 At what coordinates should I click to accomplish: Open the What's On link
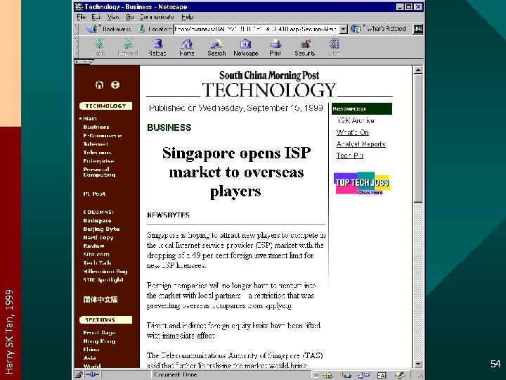pyautogui.click(x=352, y=132)
